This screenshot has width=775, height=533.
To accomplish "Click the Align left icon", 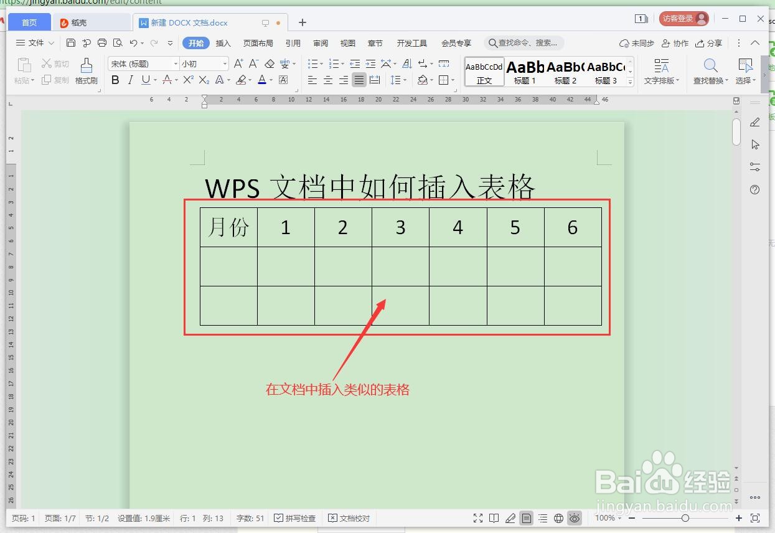I will tap(312, 80).
